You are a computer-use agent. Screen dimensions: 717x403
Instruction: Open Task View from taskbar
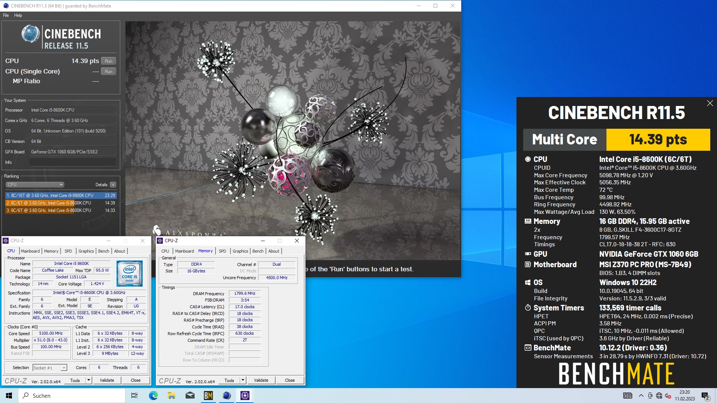134,396
